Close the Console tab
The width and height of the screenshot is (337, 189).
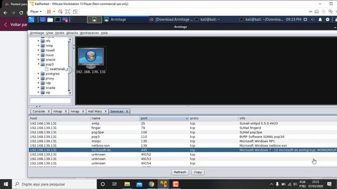(x=49, y=111)
